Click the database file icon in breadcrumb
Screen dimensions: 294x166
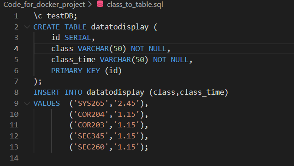coord(100,4)
